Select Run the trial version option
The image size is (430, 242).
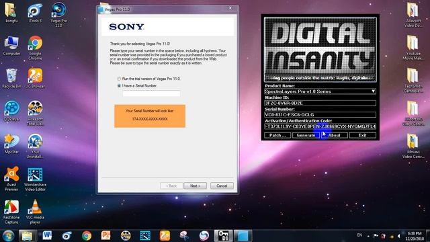[x=149, y=79]
